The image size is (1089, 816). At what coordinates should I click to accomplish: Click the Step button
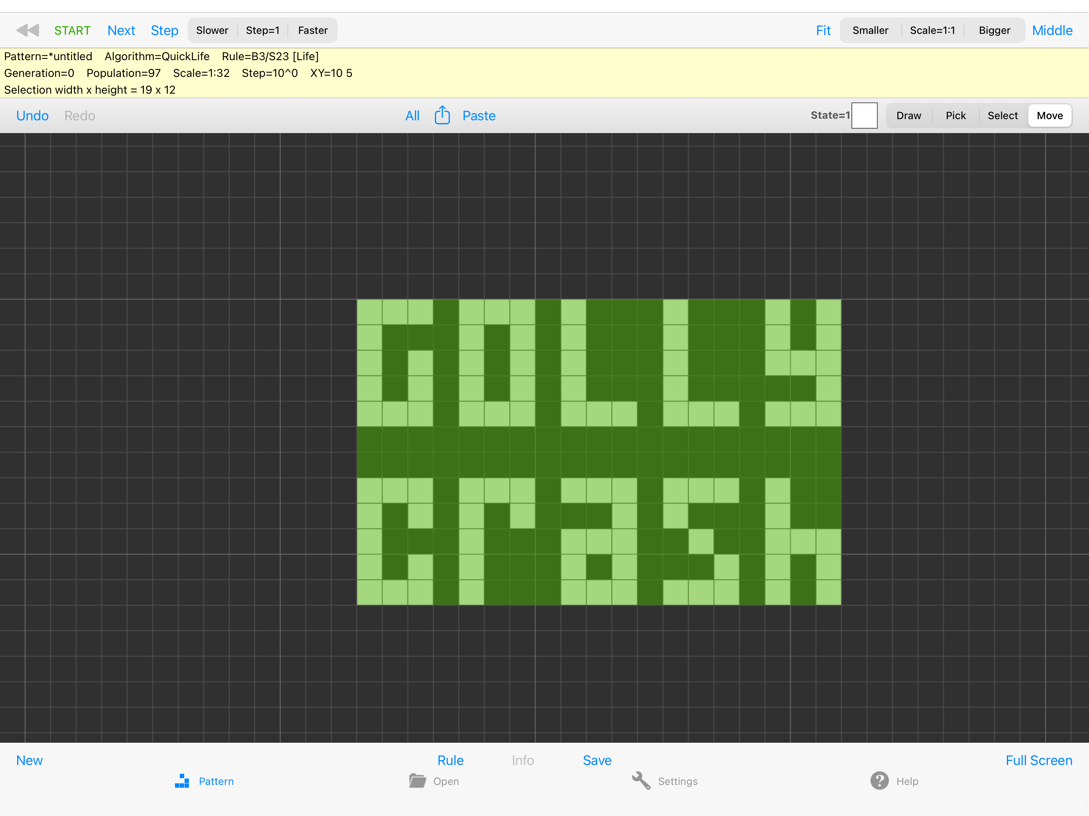[165, 31]
